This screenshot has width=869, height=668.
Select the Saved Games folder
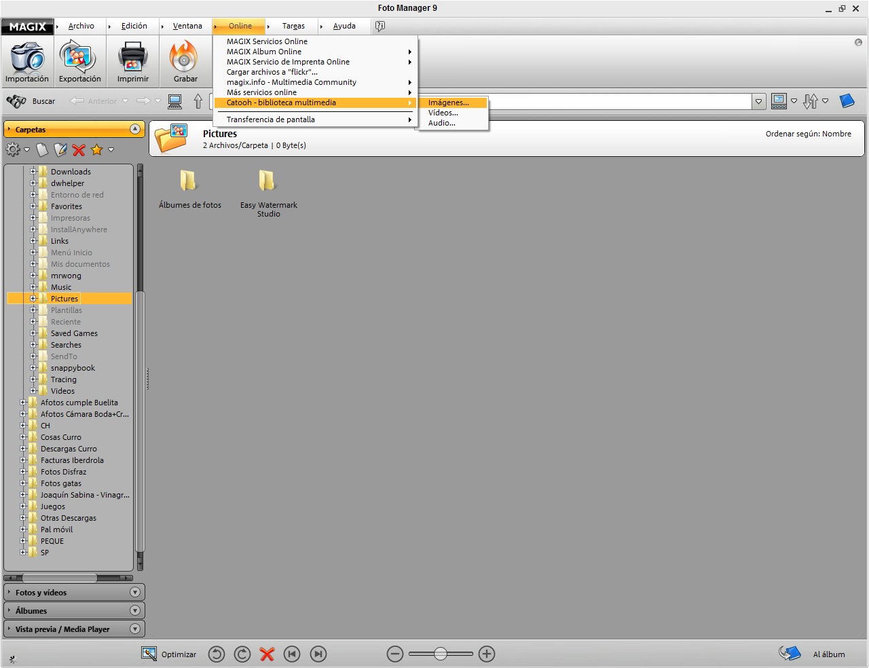[74, 333]
